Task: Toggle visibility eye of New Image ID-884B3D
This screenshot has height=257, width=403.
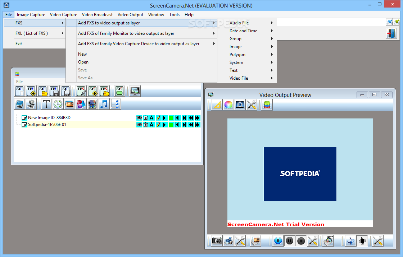Action: click(139, 118)
